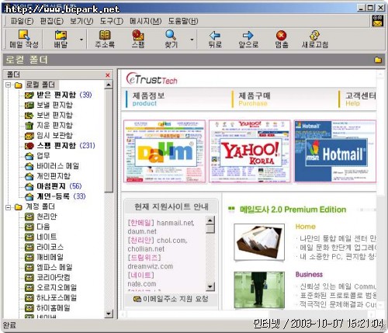
Task: Open the Daum thumbnail
Action: pos(165,151)
